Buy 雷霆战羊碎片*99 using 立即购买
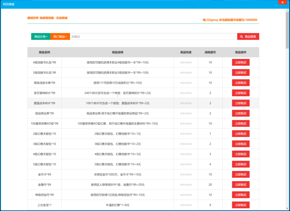 241,103
